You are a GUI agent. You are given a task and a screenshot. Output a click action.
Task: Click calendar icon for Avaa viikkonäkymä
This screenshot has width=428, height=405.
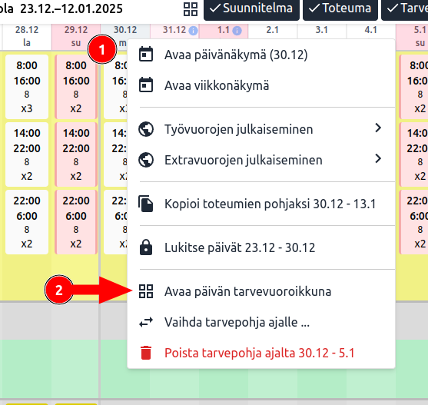pyautogui.click(x=146, y=85)
